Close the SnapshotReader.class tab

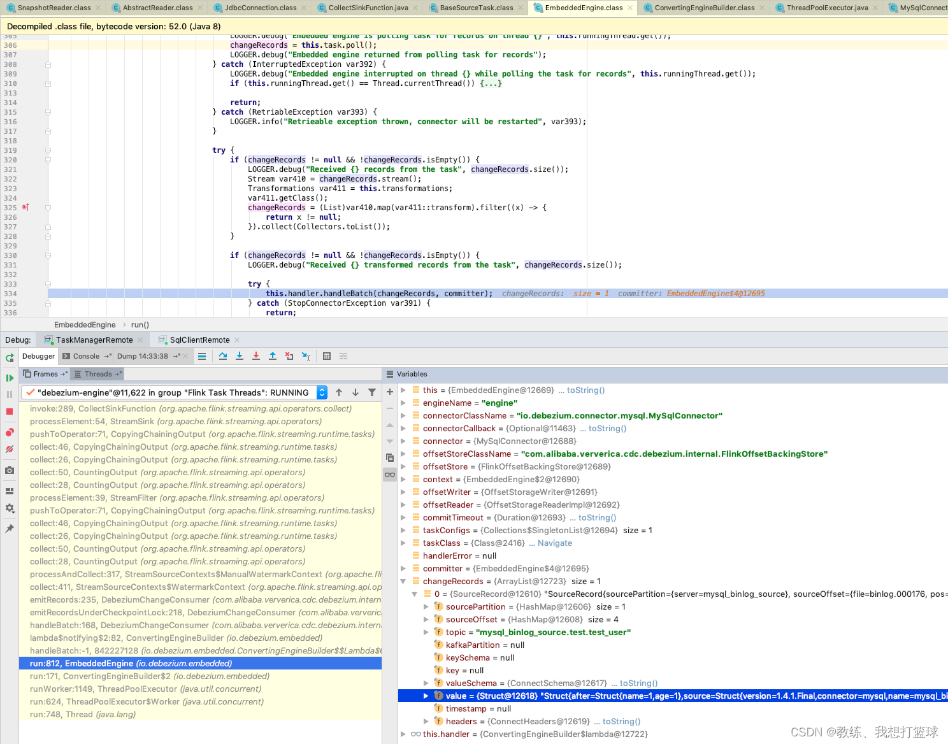(98, 8)
